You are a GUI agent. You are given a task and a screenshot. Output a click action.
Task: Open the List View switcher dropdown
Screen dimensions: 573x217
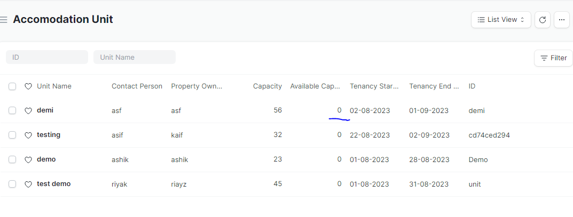coord(501,20)
